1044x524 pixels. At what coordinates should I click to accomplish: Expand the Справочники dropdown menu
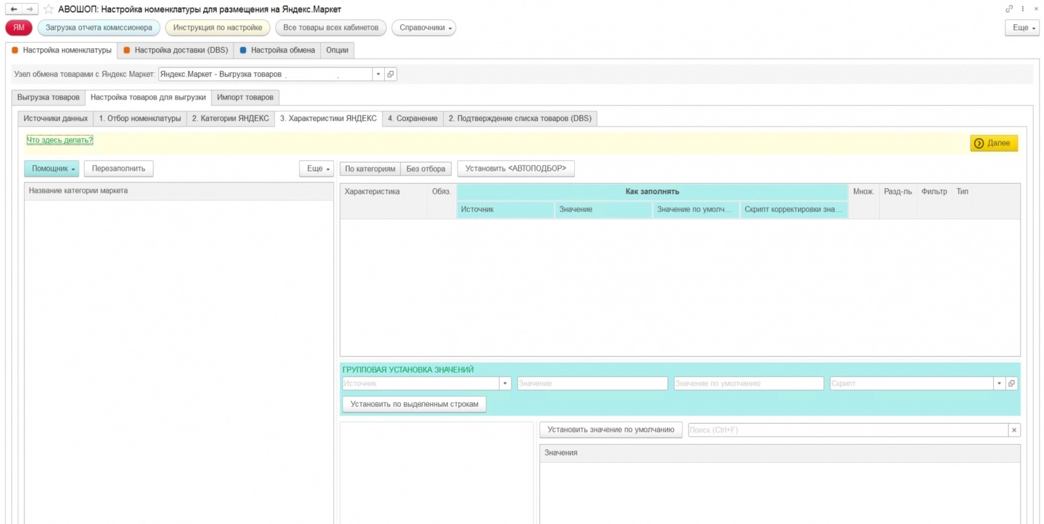tap(423, 27)
